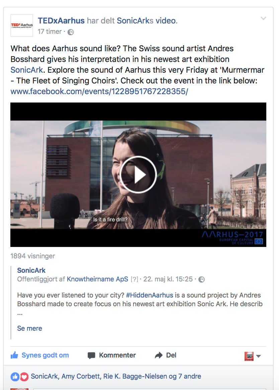Open the Knowtheirname ApS page link
This screenshot has height=390, width=279.
[x=97, y=279]
